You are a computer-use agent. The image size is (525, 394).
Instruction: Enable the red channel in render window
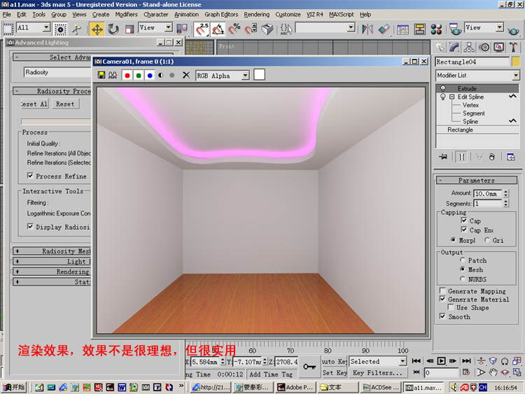point(127,75)
